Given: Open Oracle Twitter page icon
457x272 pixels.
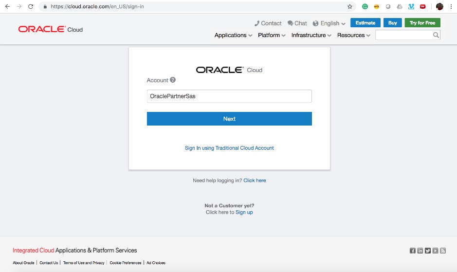Looking at the screenshot, I should point(428,251).
